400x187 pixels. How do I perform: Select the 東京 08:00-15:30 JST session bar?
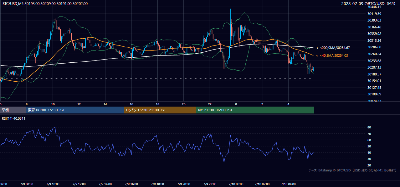pyautogui.click(x=75, y=110)
